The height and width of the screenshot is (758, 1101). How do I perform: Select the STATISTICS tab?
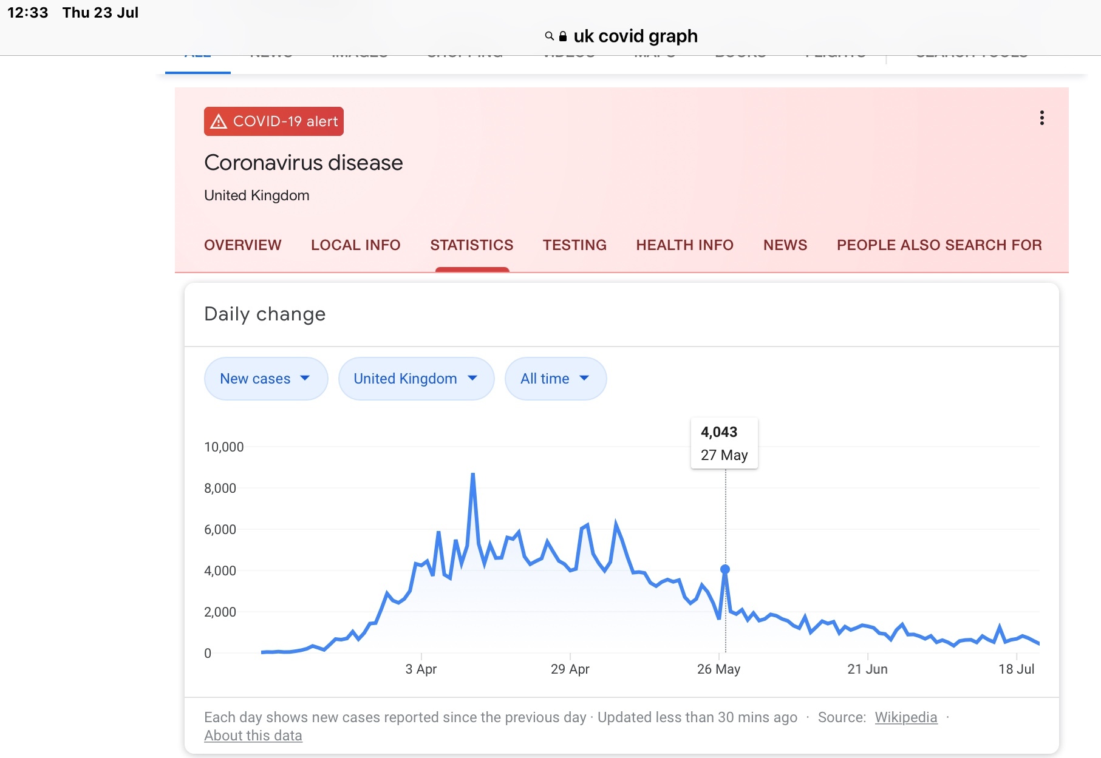coord(471,245)
